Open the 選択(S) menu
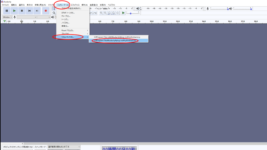Image resolution: width=267 pixels, height=150 pixels. [x=22, y=5]
